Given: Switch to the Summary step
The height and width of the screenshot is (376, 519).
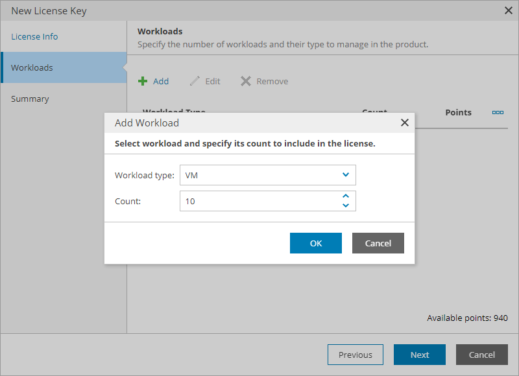Looking at the screenshot, I should click(x=30, y=99).
